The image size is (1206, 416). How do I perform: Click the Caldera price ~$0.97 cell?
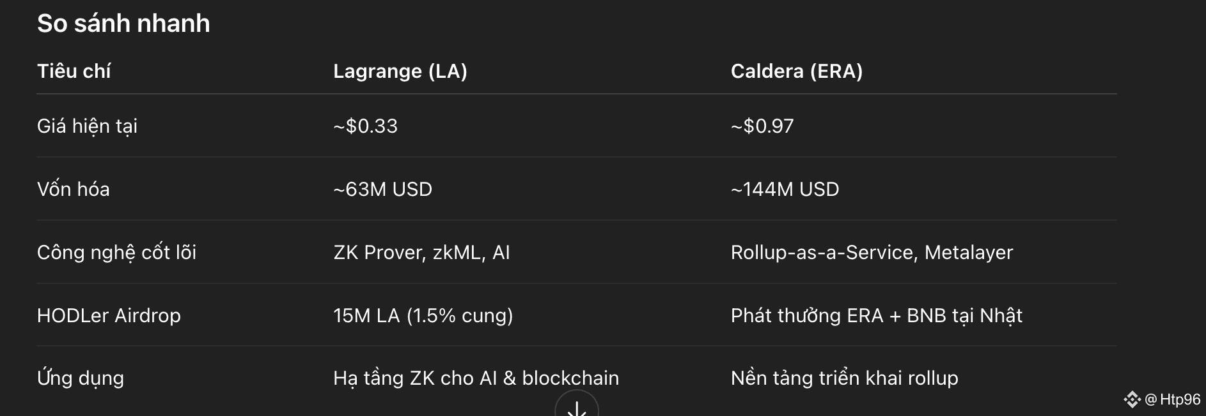pos(762,126)
